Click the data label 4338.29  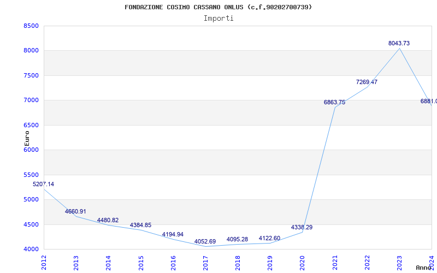[x=302, y=227]
